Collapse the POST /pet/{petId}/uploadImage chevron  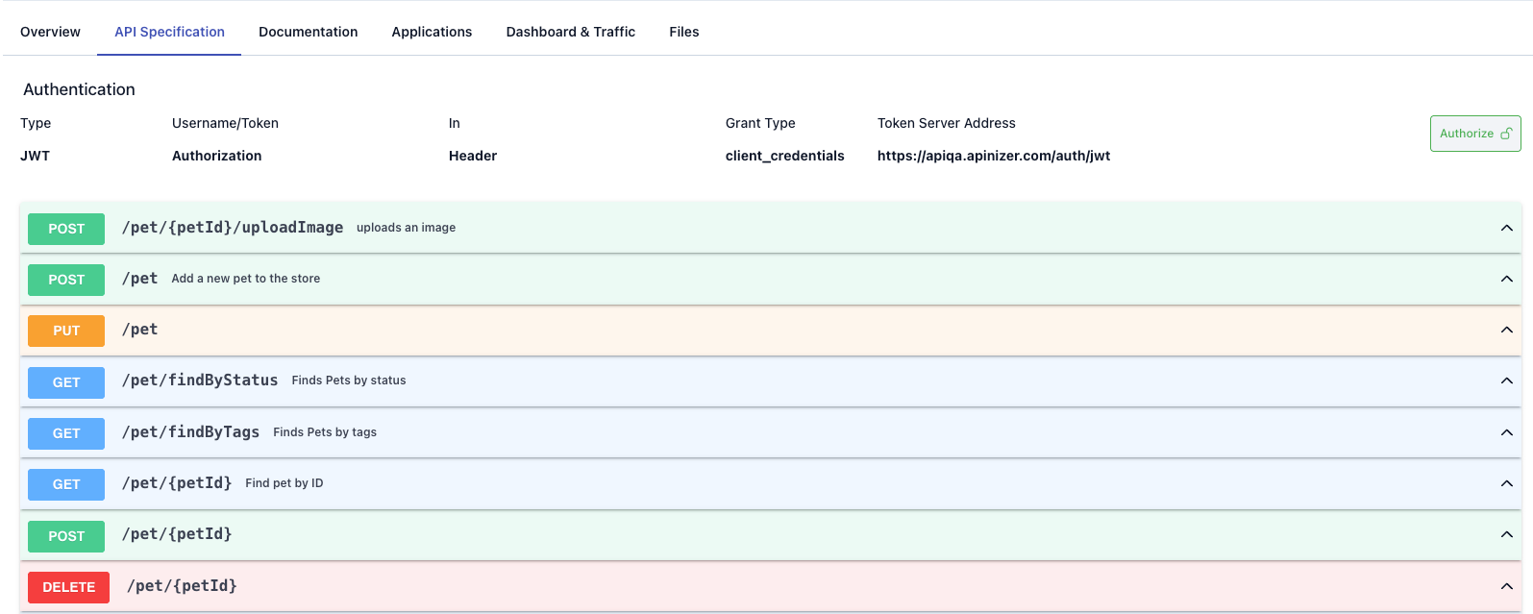click(1506, 228)
